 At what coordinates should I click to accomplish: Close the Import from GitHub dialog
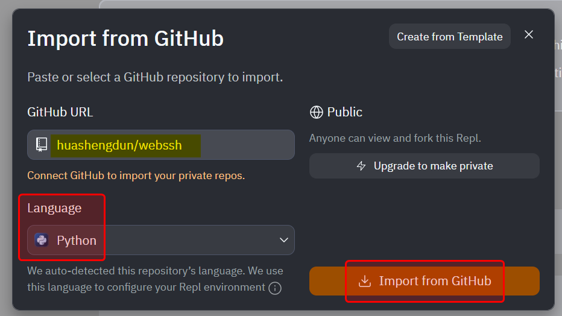coord(529,35)
